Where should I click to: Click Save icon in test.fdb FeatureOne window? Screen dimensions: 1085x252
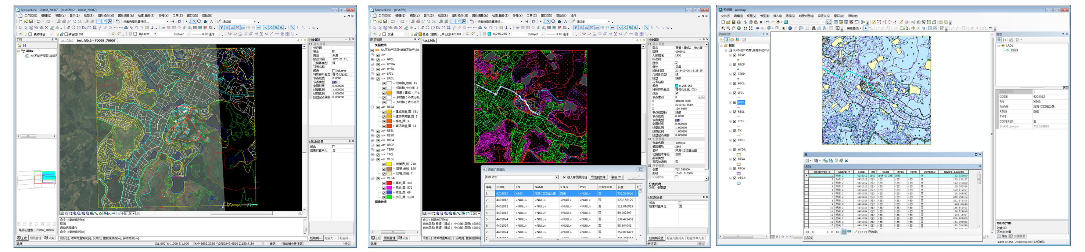coord(385,21)
